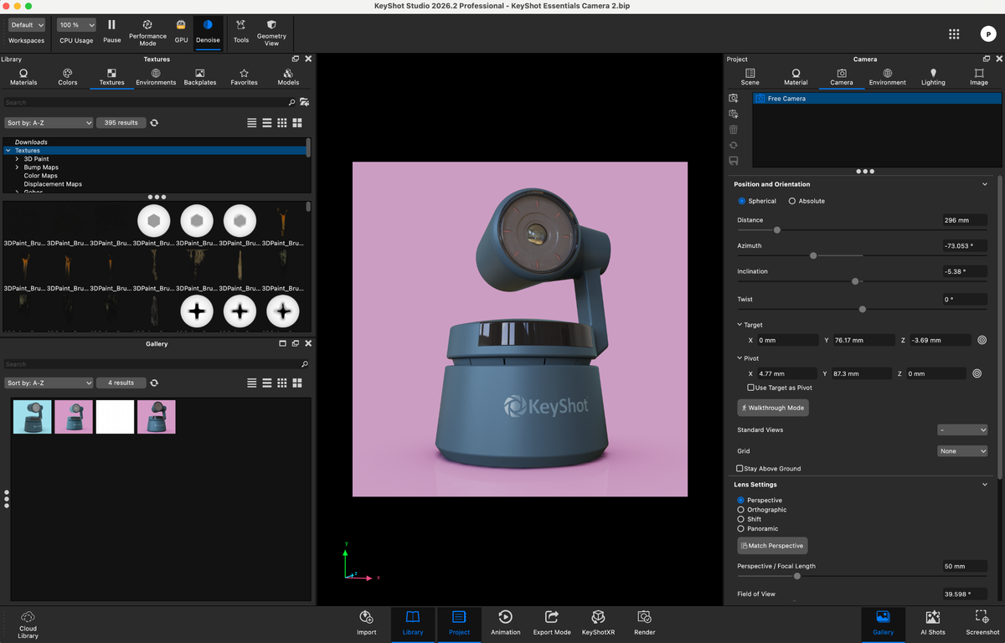The width and height of the screenshot is (1005, 643).
Task: Select Orthographic lens type
Action: click(x=740, y=509)
